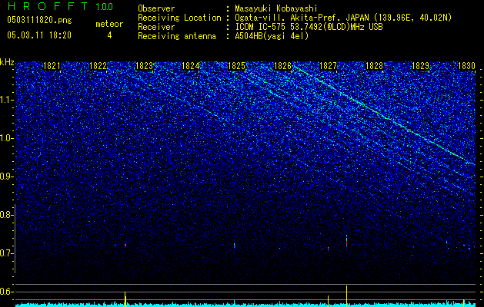Click the 0.8 kHz axis label

[x=7, y=215]
